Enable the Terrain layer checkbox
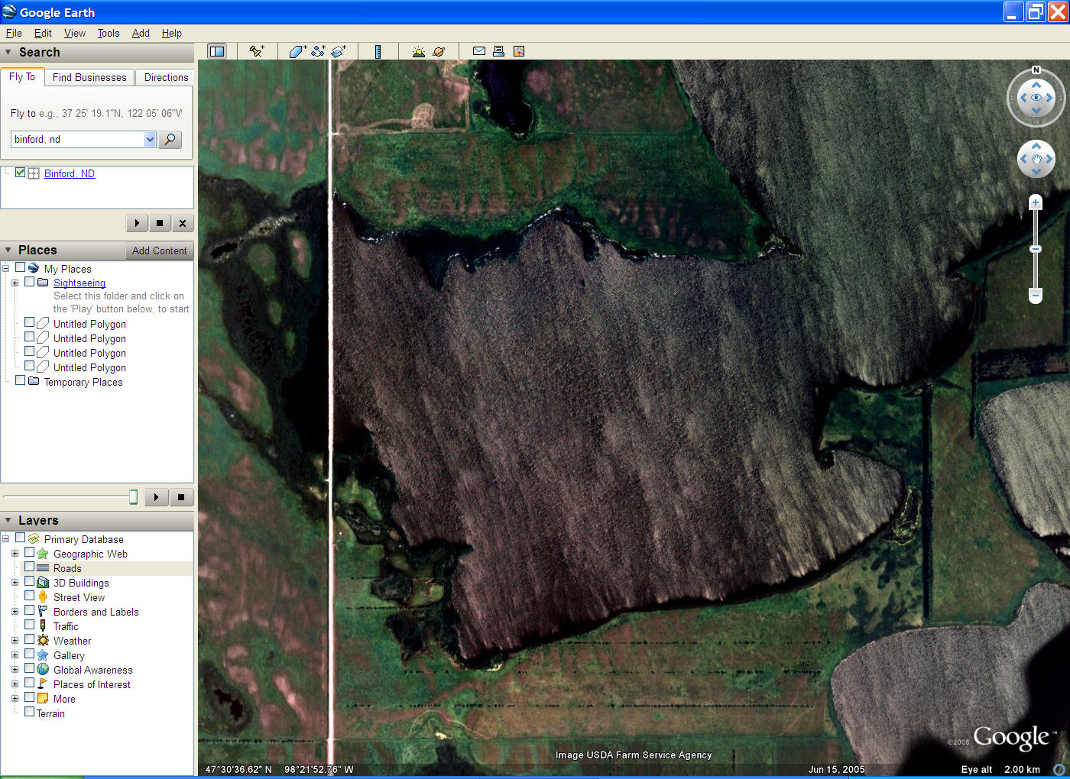 tap(29, 713)
